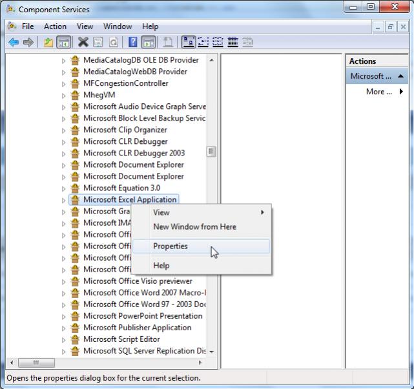Expand the Microsoft SQL Server Replication node
Screen dimensions: 414x389
[x=63, y=352]
